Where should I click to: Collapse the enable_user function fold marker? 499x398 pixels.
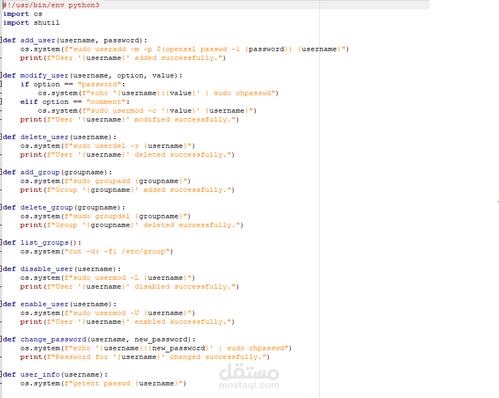1,304
